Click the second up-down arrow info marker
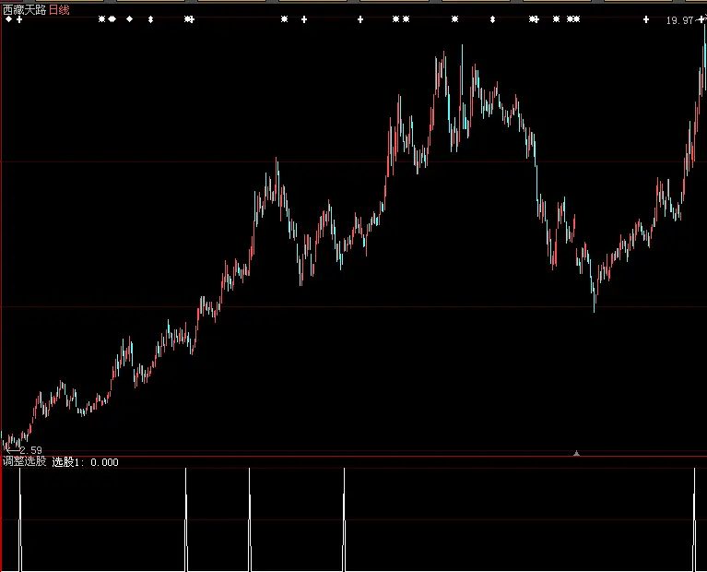 click(x=492, y=19)
